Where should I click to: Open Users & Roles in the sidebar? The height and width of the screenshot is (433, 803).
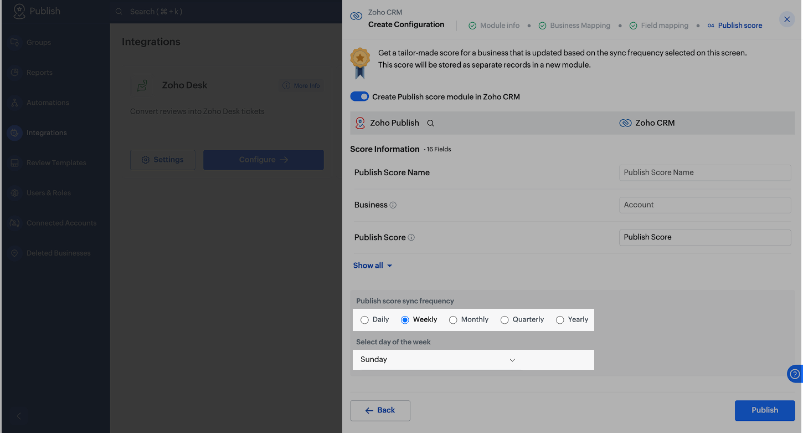point(49,193)
